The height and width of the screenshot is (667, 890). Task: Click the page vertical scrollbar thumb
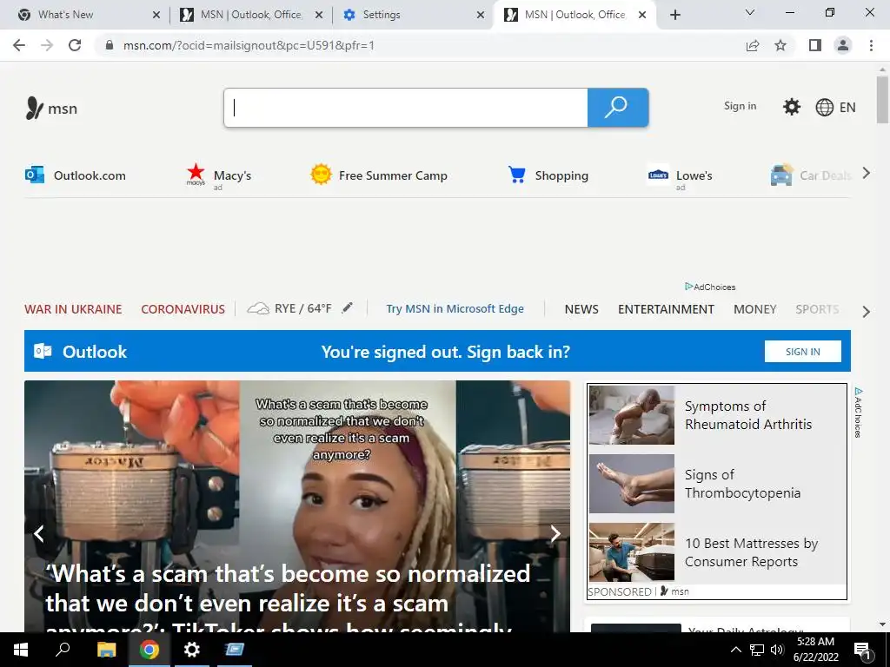pyautogui.click(x=882, y=100)
